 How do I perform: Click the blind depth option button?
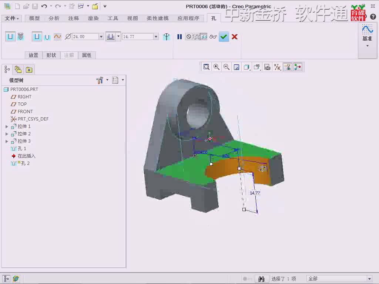[x=111, y=37]
